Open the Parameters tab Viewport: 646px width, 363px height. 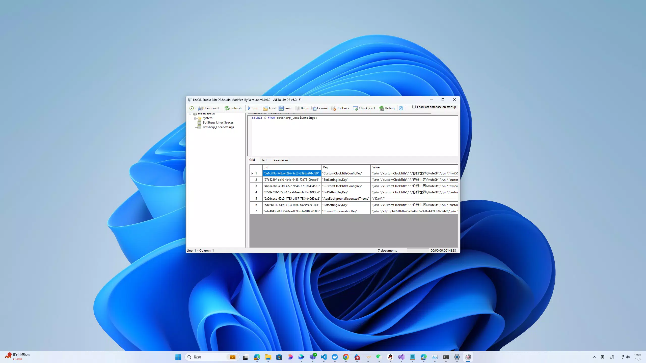[x=281, y=160]
